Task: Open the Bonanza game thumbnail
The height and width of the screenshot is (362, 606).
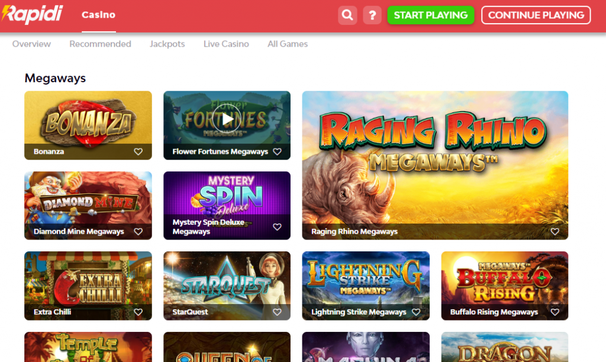Action: point(88,125)
